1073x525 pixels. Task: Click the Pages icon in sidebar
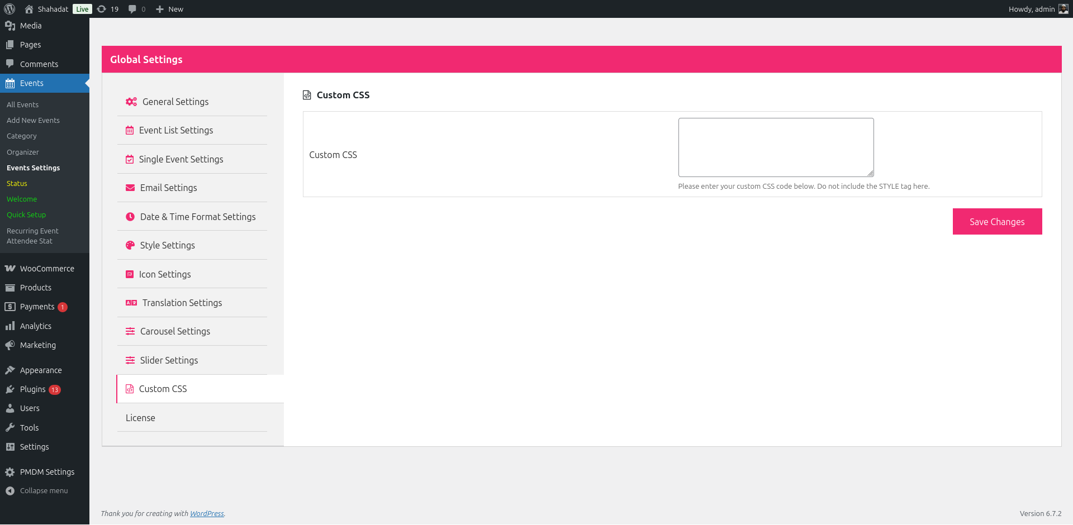pyautogui.click(x=10, y=45)
